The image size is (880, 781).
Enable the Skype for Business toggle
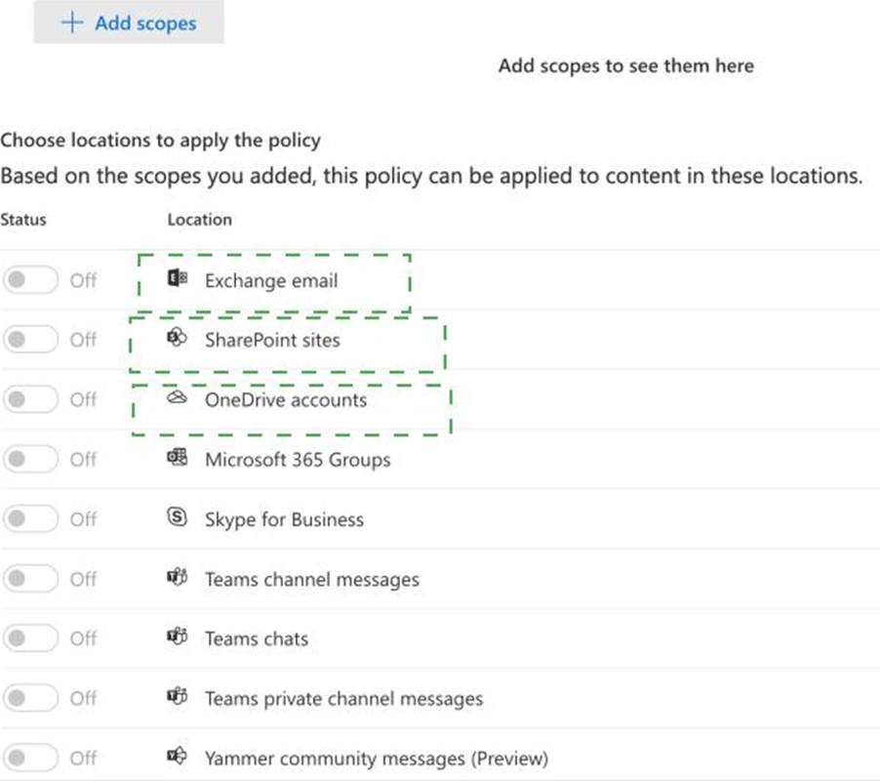[x=30, y=518]
